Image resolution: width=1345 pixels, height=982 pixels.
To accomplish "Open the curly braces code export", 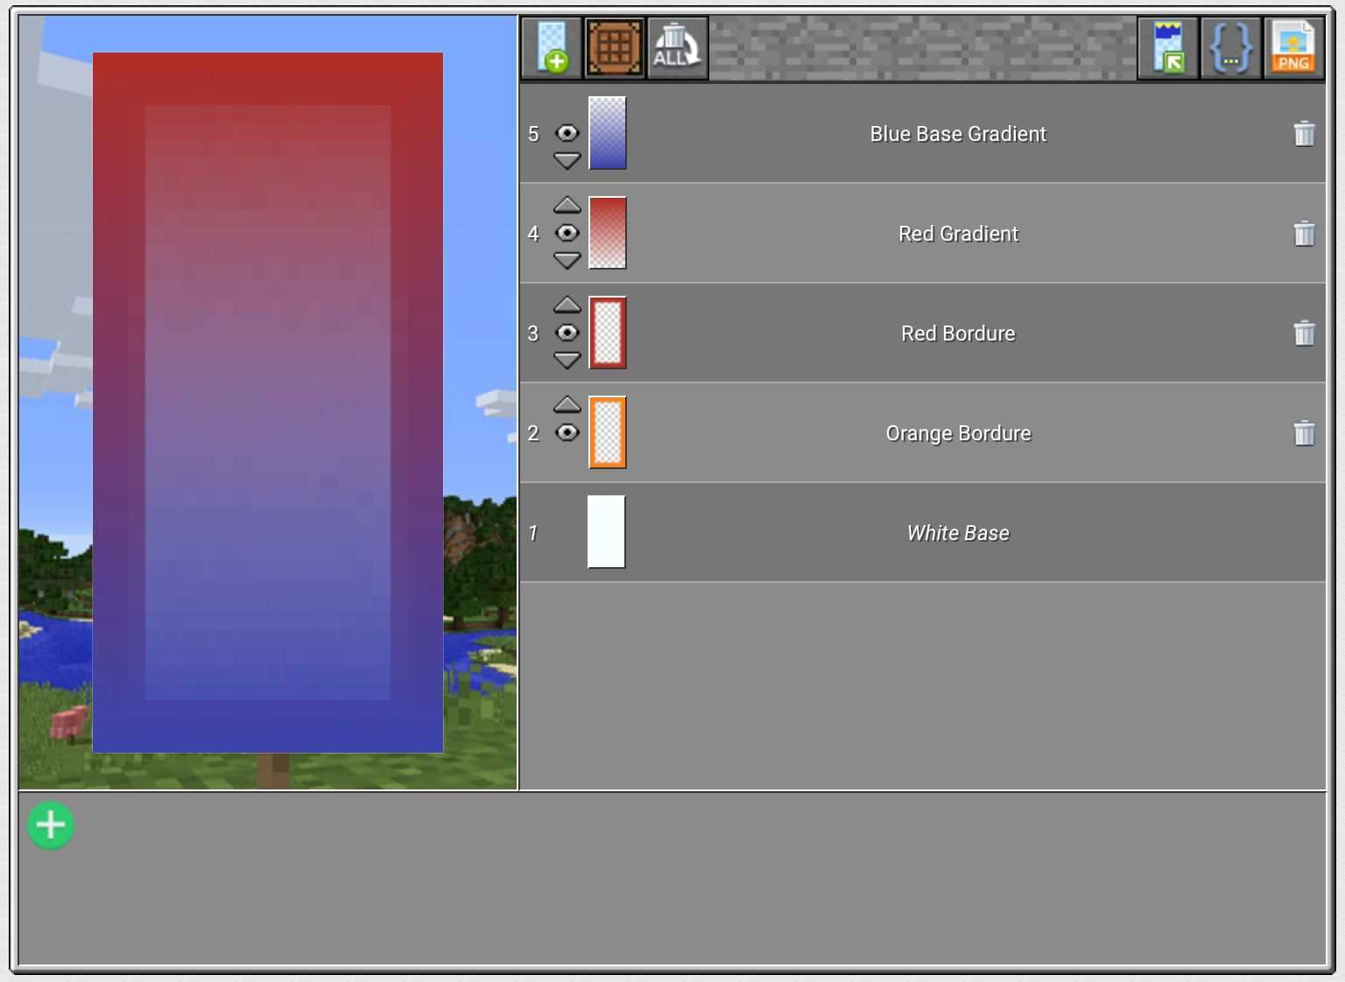I will (x=1230, y=47).
